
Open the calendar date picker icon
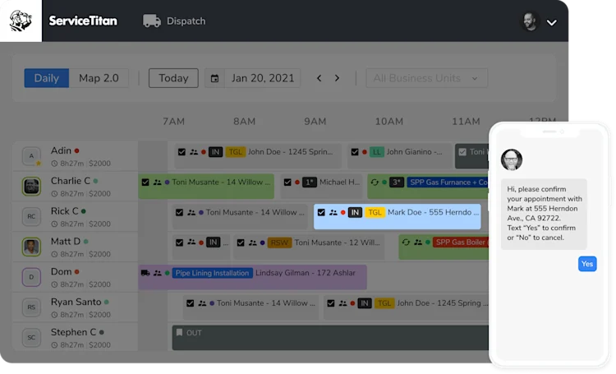(214, 78)
